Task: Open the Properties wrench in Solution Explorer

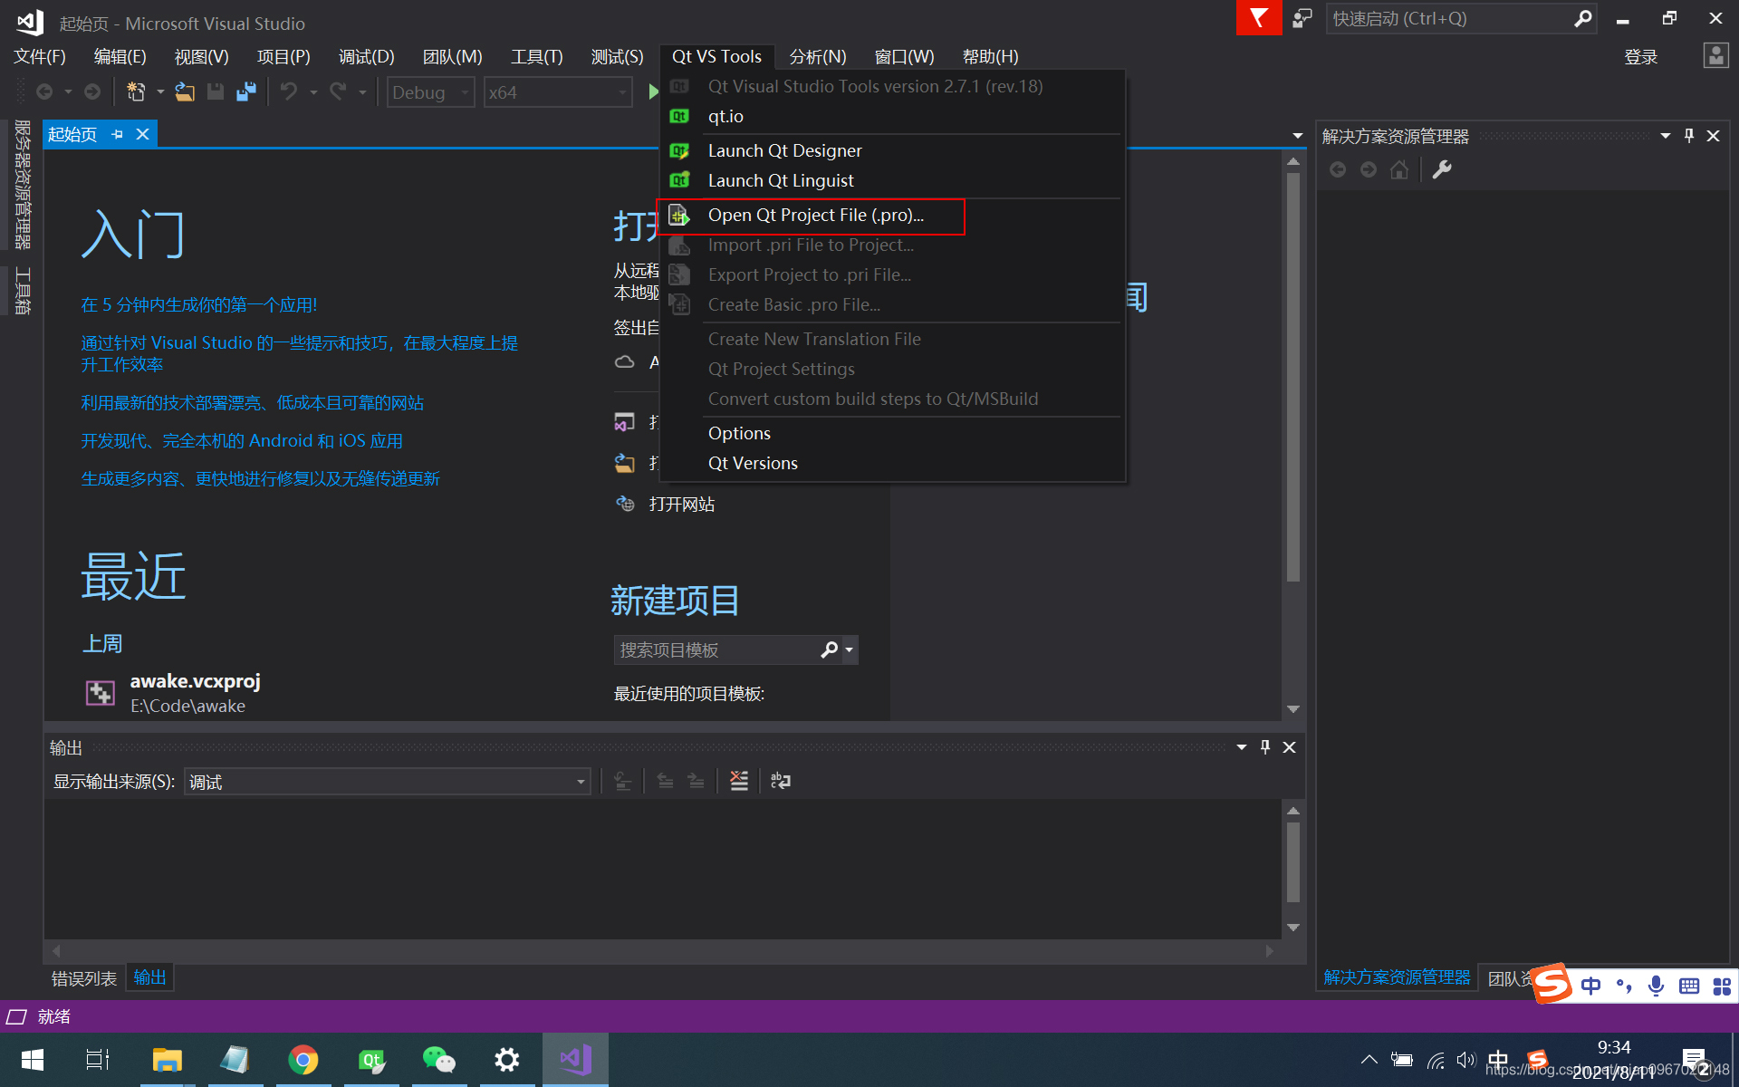Action: 1442,169
